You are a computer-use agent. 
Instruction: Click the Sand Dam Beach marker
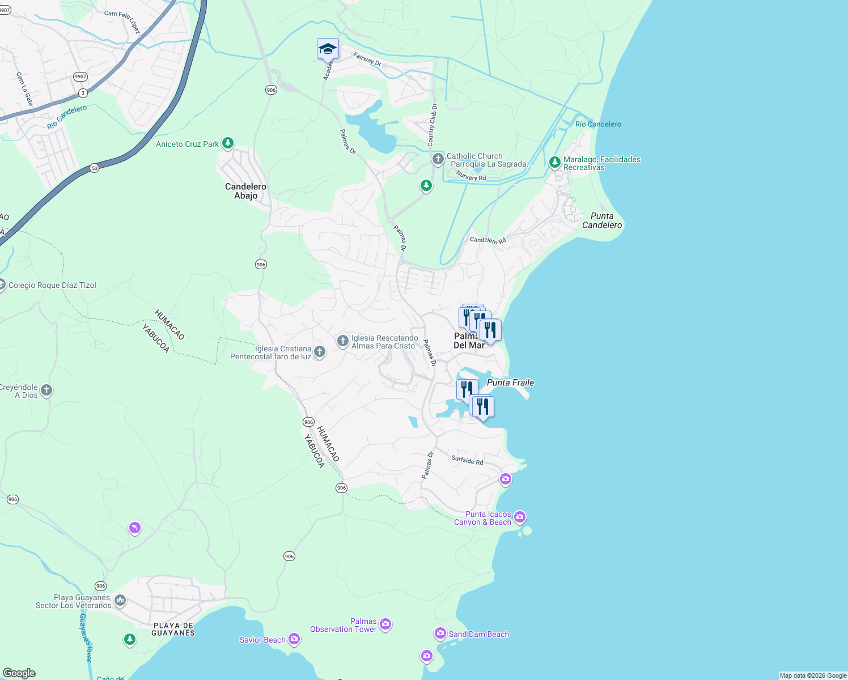pos(440,634)
